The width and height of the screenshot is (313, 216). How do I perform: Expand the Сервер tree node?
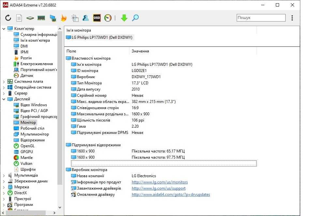(4, 93)
